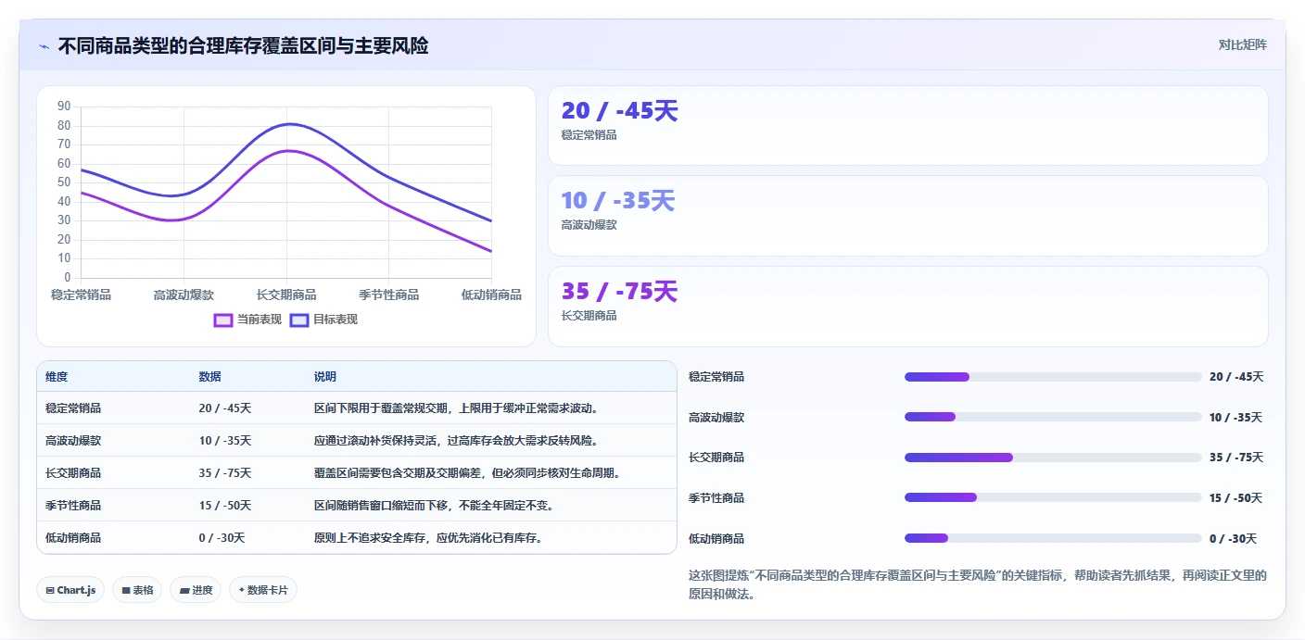Open the 10 / -35天 data card
The width and height of the screenshot is (1305, 640).
coord(907,216)
